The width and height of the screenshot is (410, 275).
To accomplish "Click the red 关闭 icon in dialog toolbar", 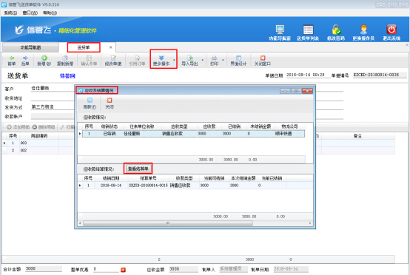I will (110, 101).
